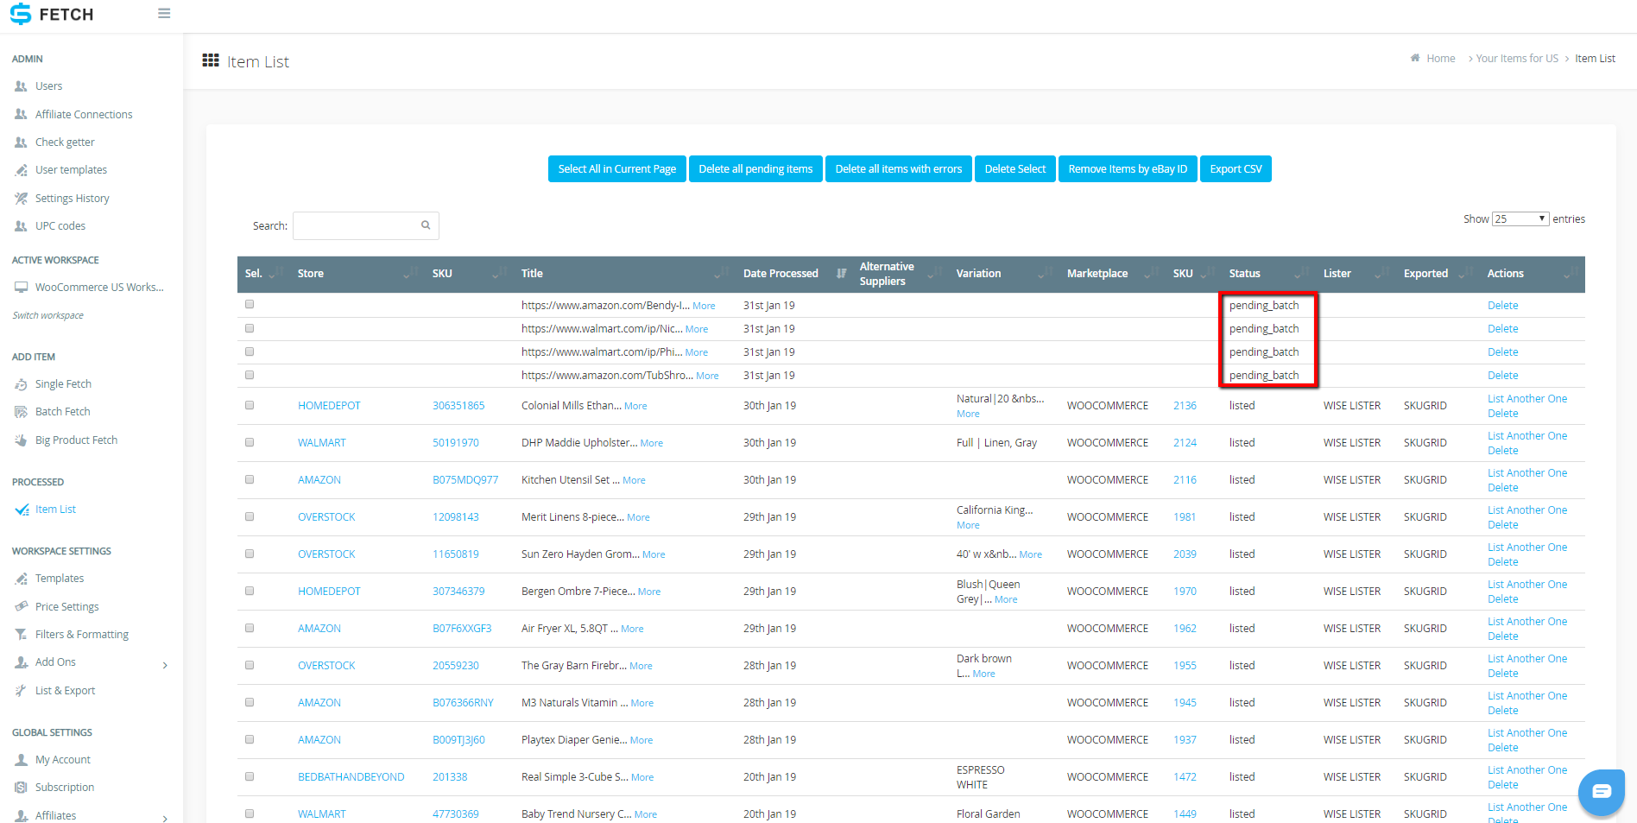Toggle the hamburger sidebar menu icon
This screenshot has height=823, width=1637.
click(x=164, y=14)
